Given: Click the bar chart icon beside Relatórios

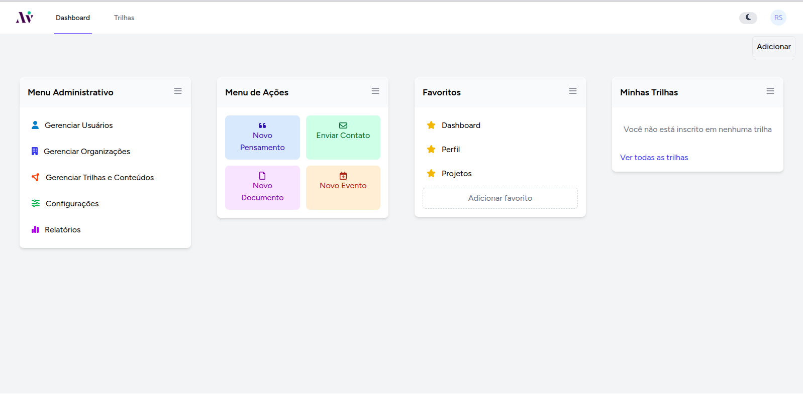Looking at the screenshot, I should tap(35, 229).
